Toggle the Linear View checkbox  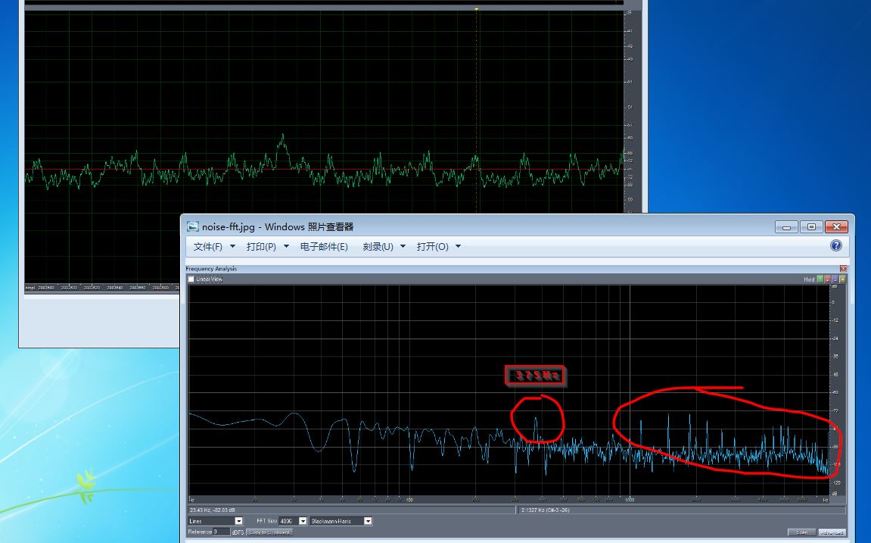[x=191, y=279]
